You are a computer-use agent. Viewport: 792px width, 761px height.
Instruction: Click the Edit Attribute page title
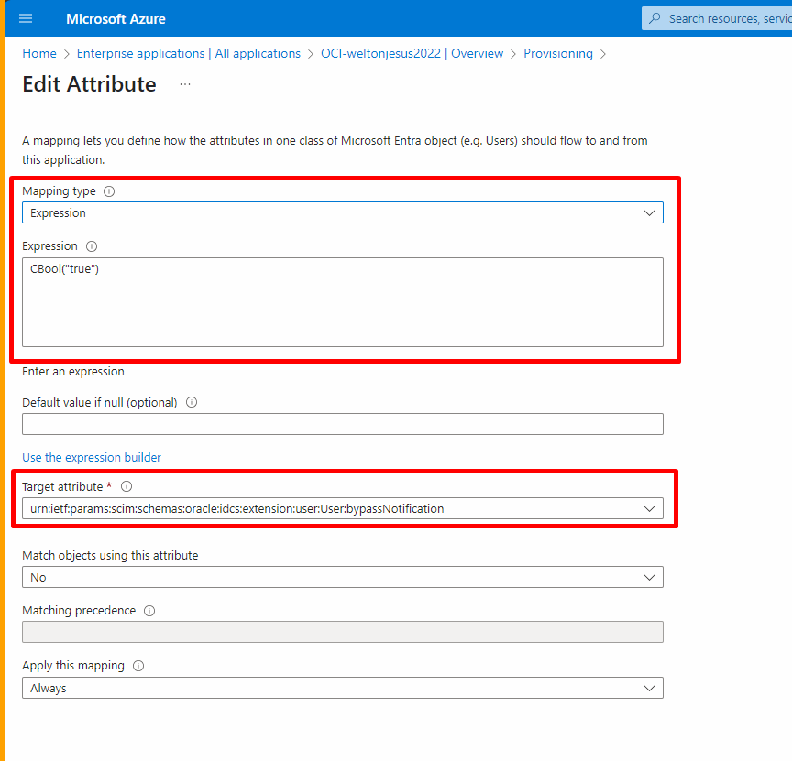pyautogui.click(x=90, y=84)
